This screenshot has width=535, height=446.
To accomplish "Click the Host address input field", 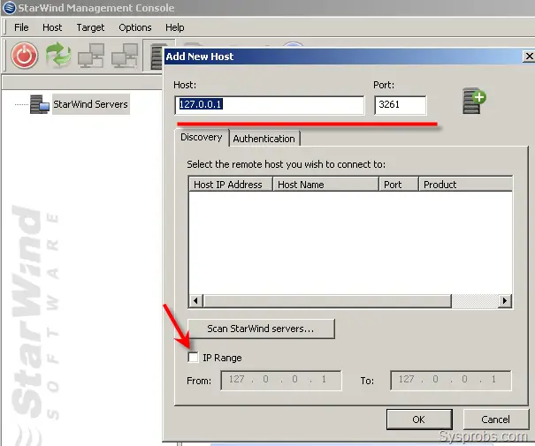I will pyautogui.click(x=270, y=104).
